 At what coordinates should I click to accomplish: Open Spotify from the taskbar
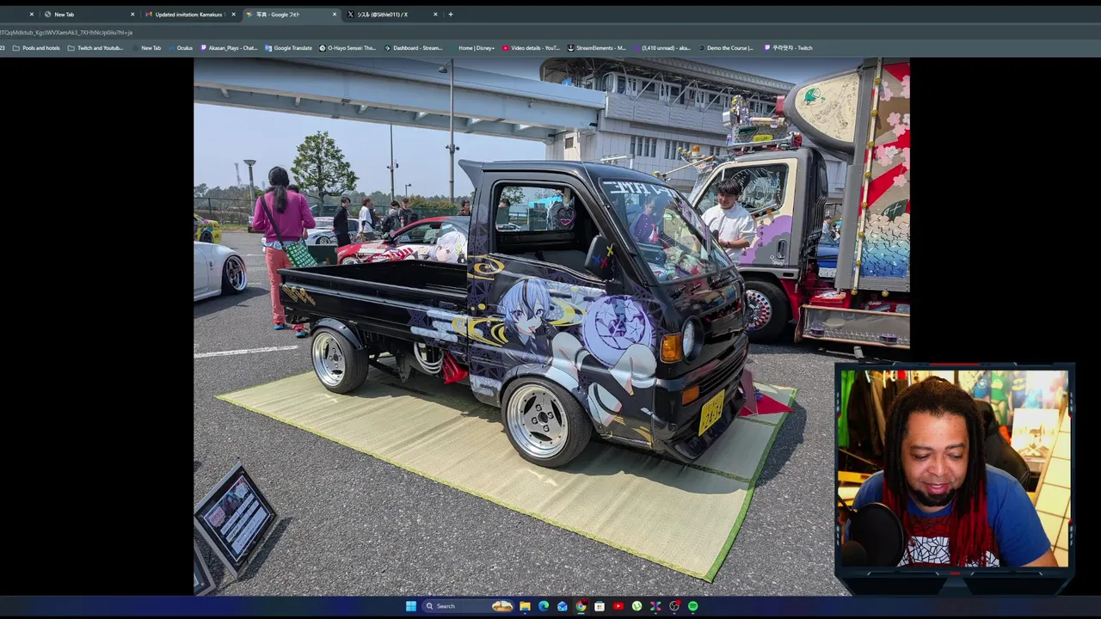click(692, 606)
